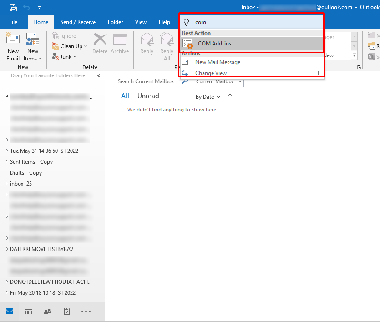380x322 pixels.
Task: Reverse the sort order with the up arrow
Action: 230,96
